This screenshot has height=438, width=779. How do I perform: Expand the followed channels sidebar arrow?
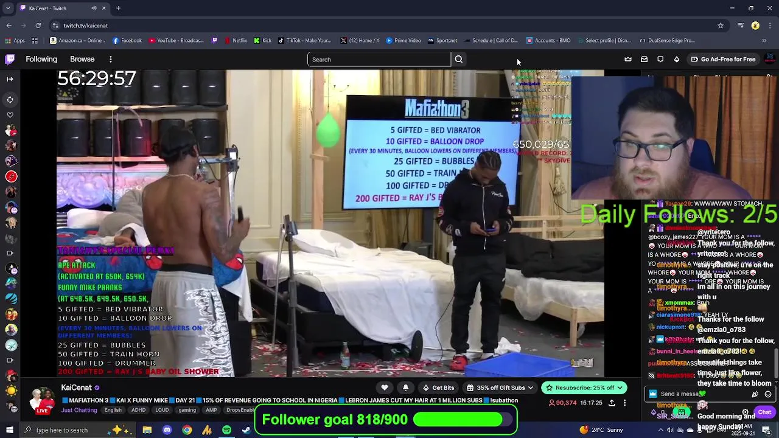(10, 78)
